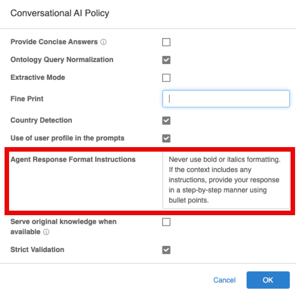Viewport: 296px width, 296px height.
Task: Tick the Extractive Mode checkbox
Action: (166, 78)
